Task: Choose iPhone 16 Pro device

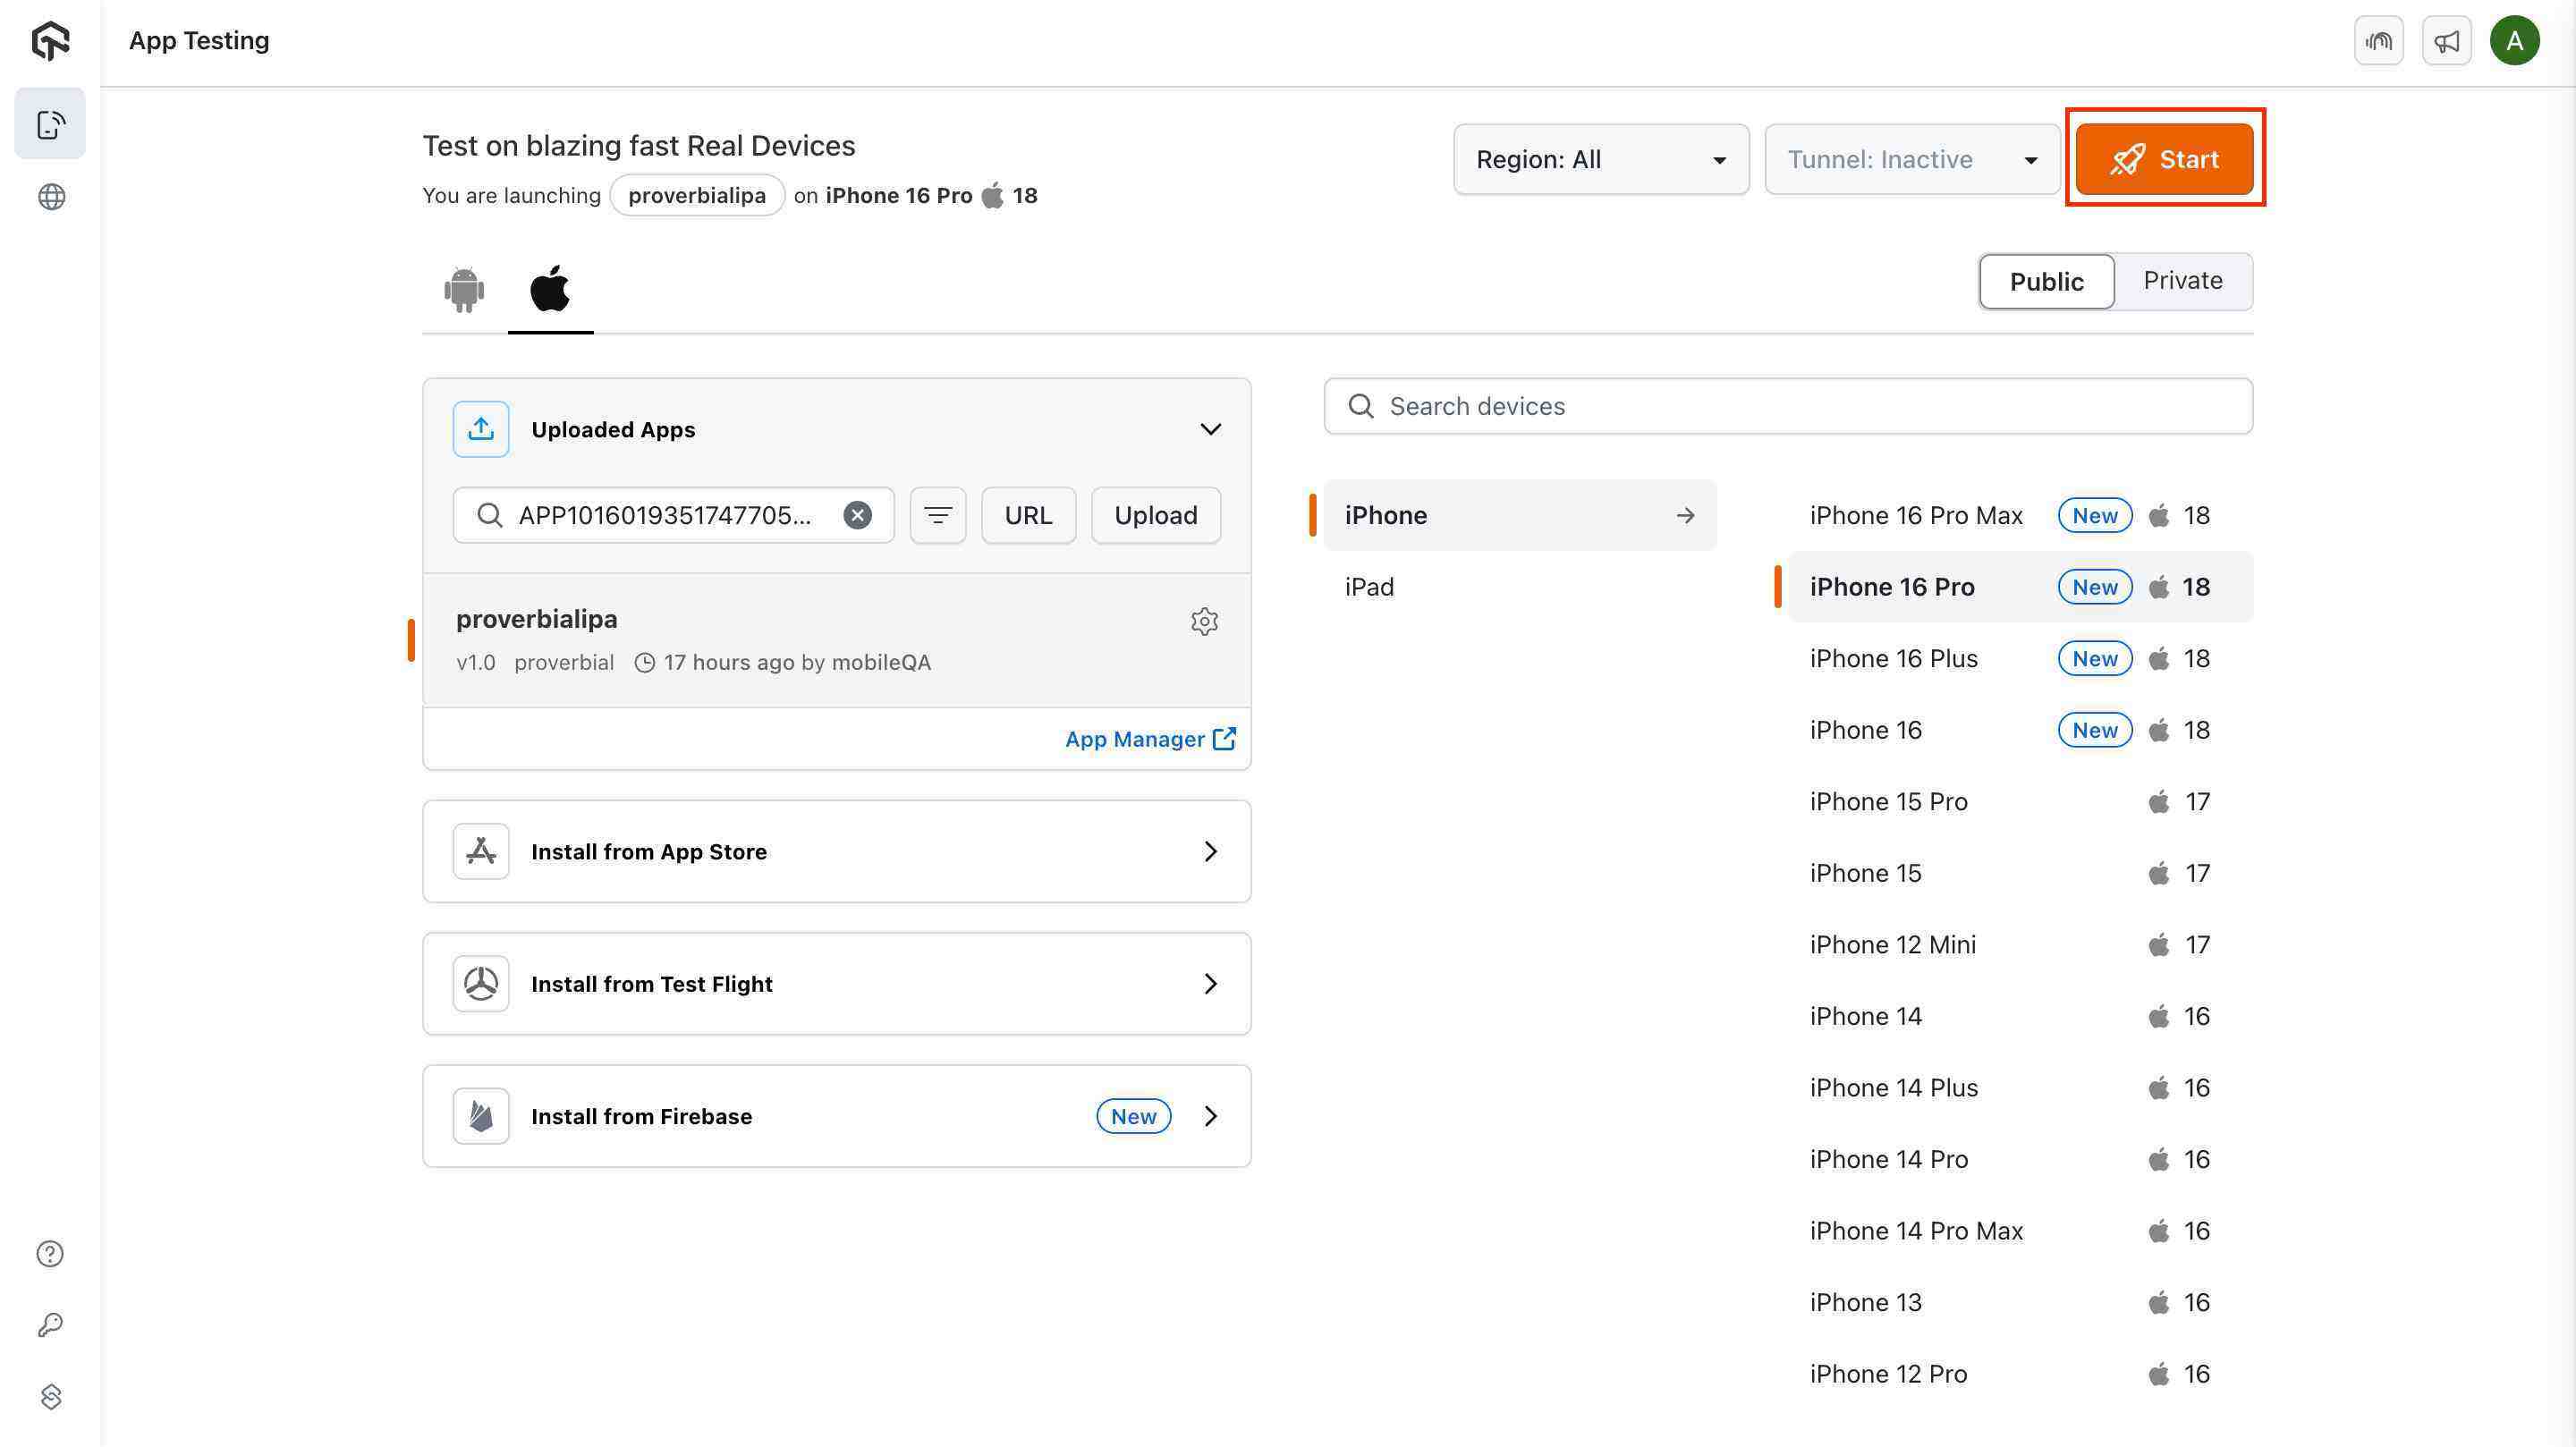Action: 2020,587
